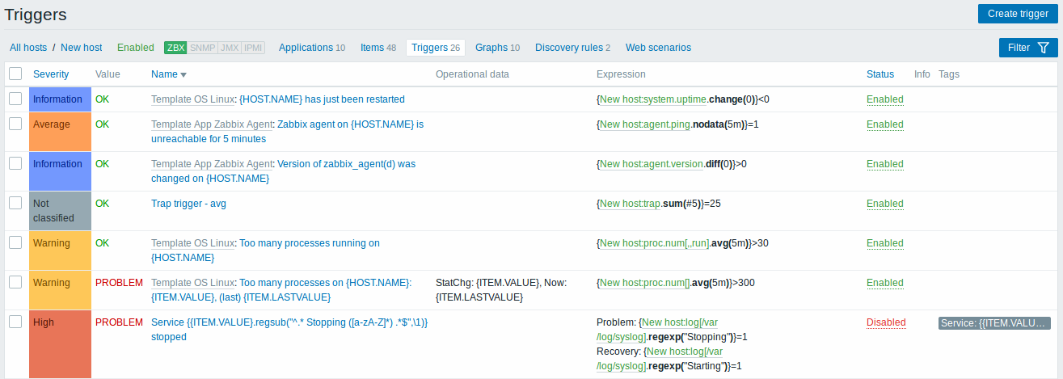
Task: Check the 'Trap trigger - avg' row
Action: [15, 203]
